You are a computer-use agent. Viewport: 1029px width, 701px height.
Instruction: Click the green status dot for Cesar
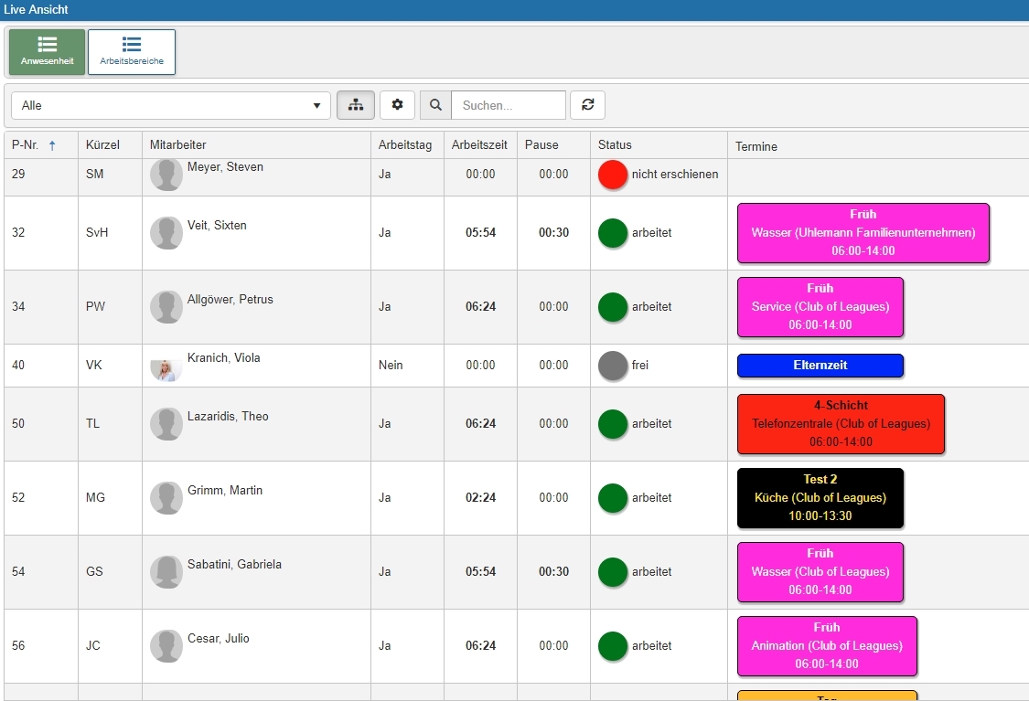[613, 646]
